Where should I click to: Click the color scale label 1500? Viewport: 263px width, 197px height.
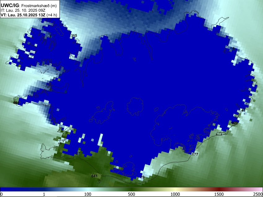[x=219, y=194]
